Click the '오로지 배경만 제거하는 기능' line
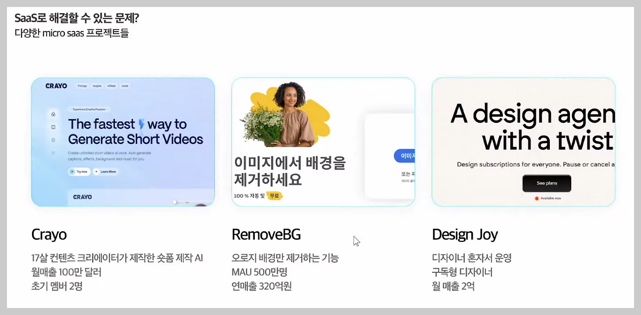Viewport: 641px width, 315px height. [x=285, y=258]
